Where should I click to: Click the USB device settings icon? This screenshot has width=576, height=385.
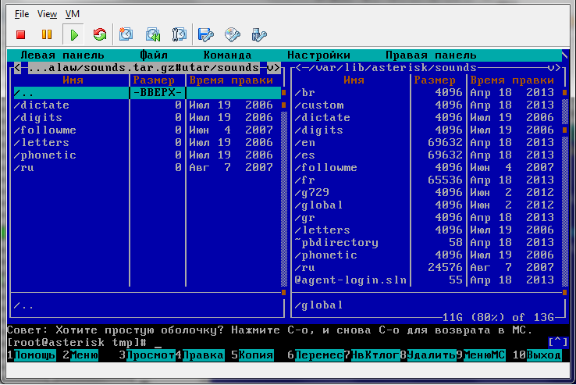pyautogui.click(x=259, y=34)
